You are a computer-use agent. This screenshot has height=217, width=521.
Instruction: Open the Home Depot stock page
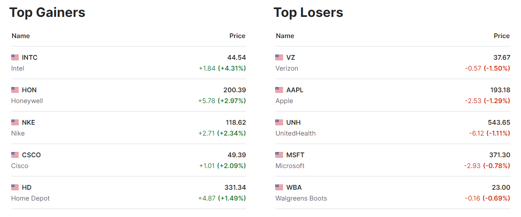[x=30, y=198]
